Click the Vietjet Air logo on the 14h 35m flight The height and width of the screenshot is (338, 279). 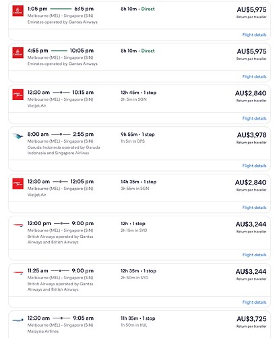[x=18, y=183]
